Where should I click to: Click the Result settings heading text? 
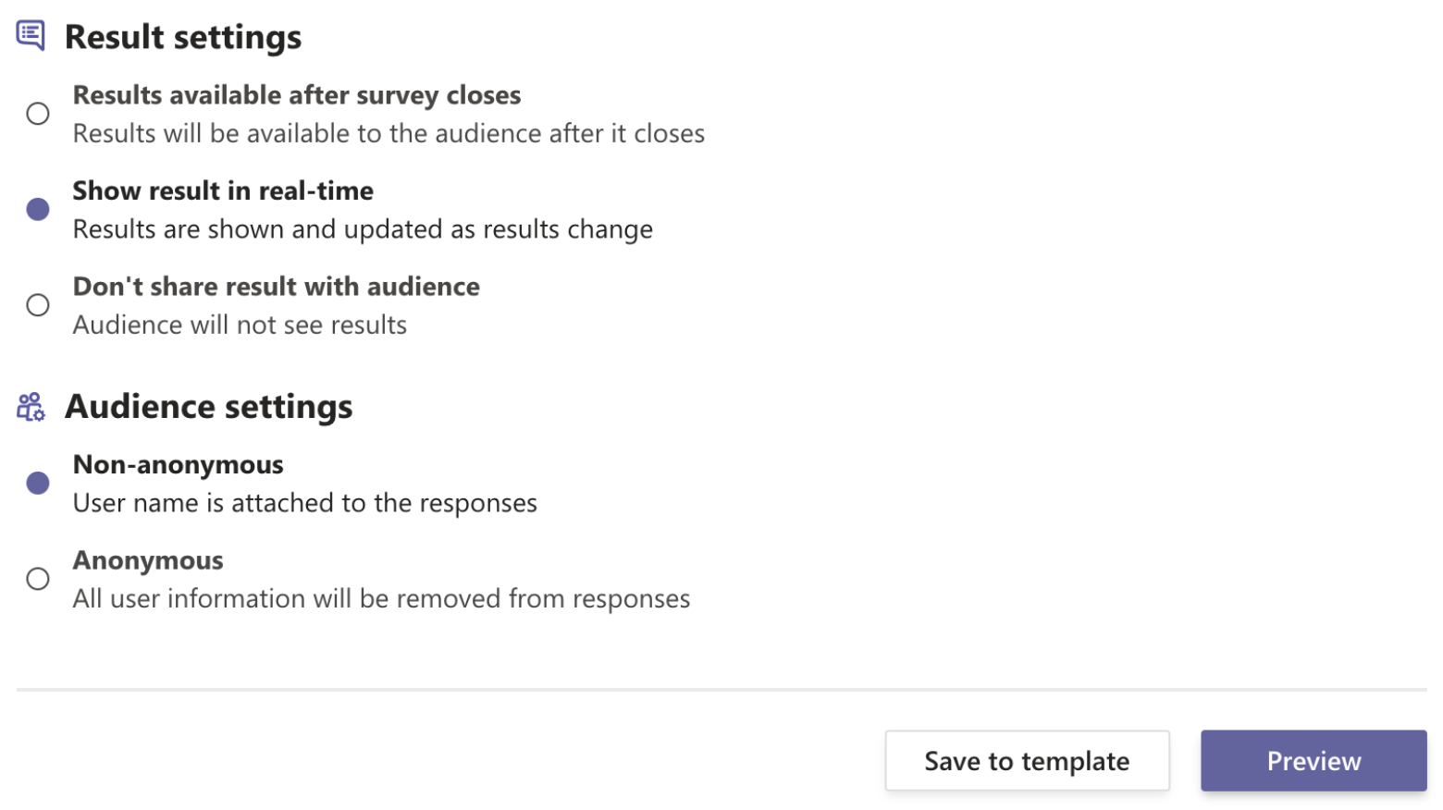coord(183,37)
